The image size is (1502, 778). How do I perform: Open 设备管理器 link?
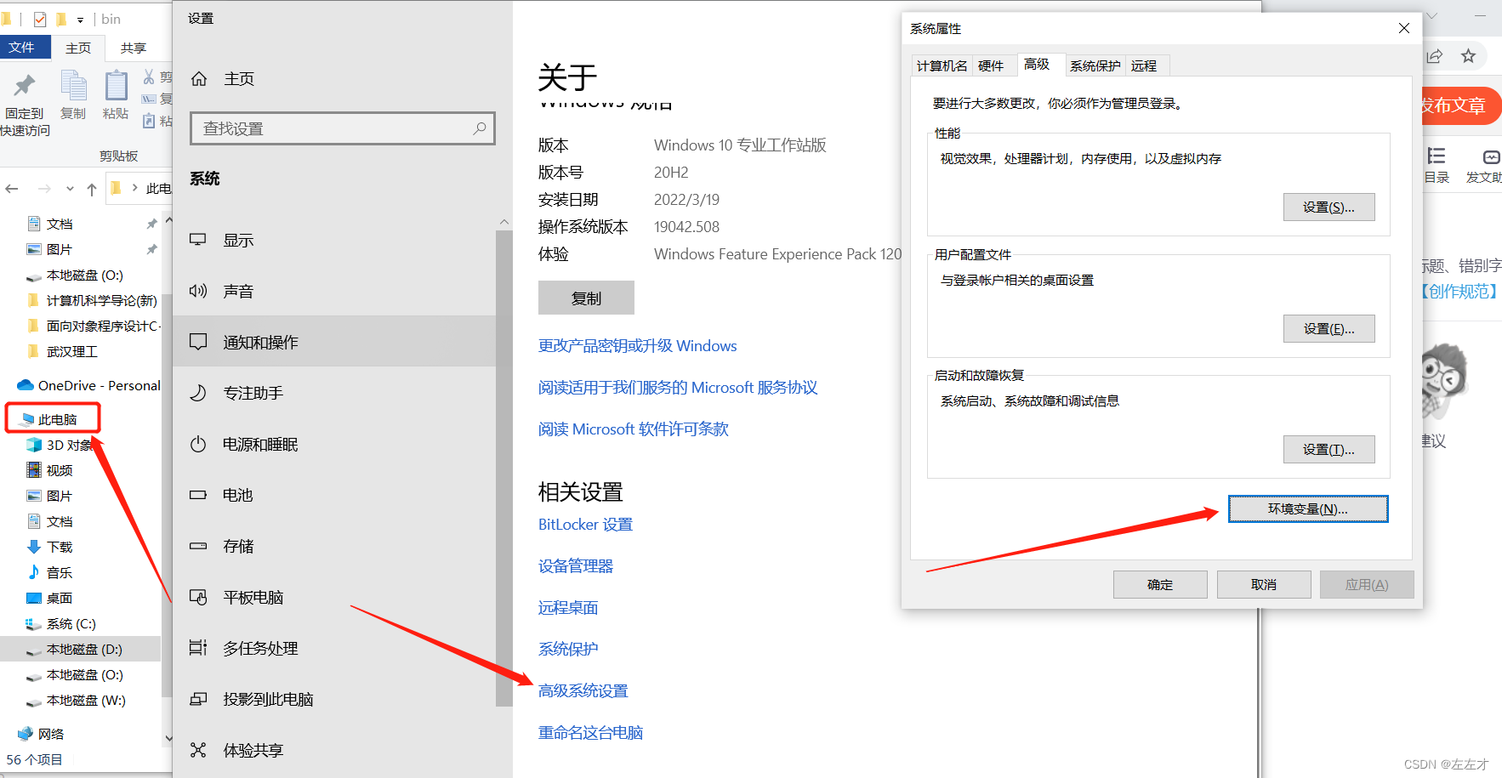576,565
